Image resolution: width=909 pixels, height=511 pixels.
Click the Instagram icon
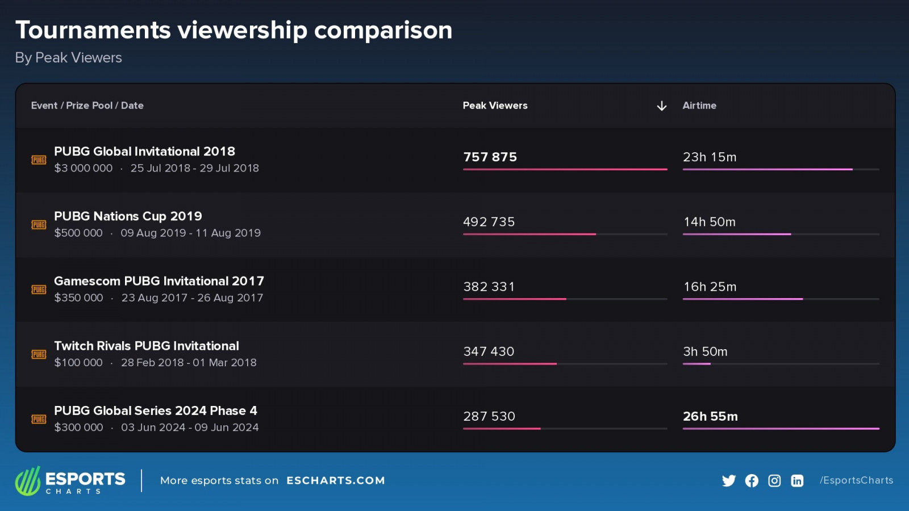click(x=774, y=481)
